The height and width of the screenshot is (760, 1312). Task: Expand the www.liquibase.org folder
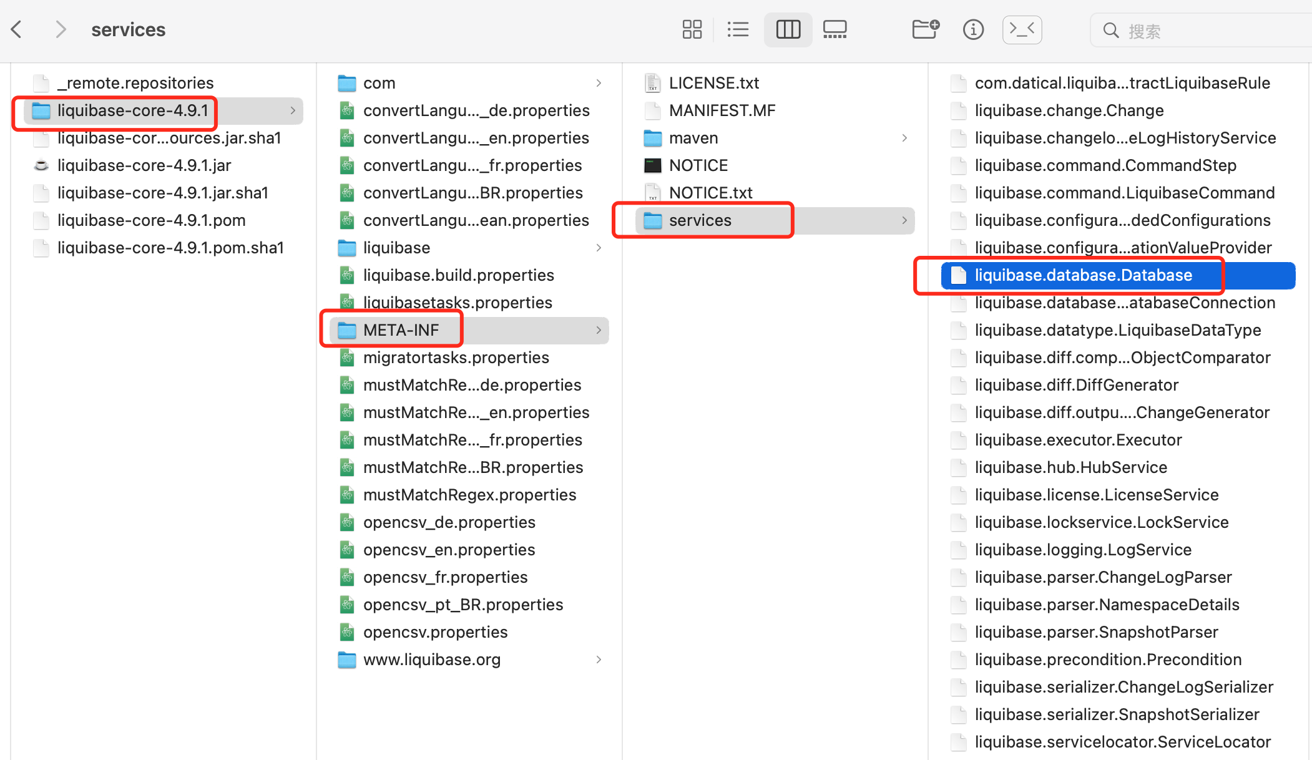click(599, 660)
